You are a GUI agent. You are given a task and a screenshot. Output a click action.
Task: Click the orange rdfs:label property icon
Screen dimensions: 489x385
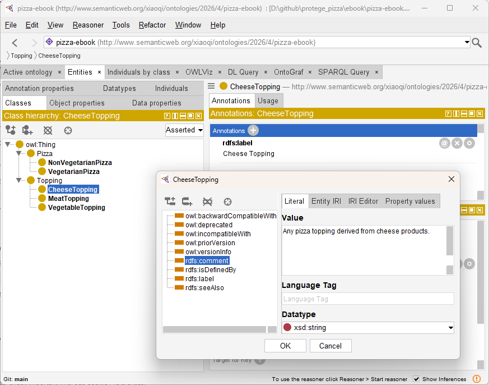point(179,278)
